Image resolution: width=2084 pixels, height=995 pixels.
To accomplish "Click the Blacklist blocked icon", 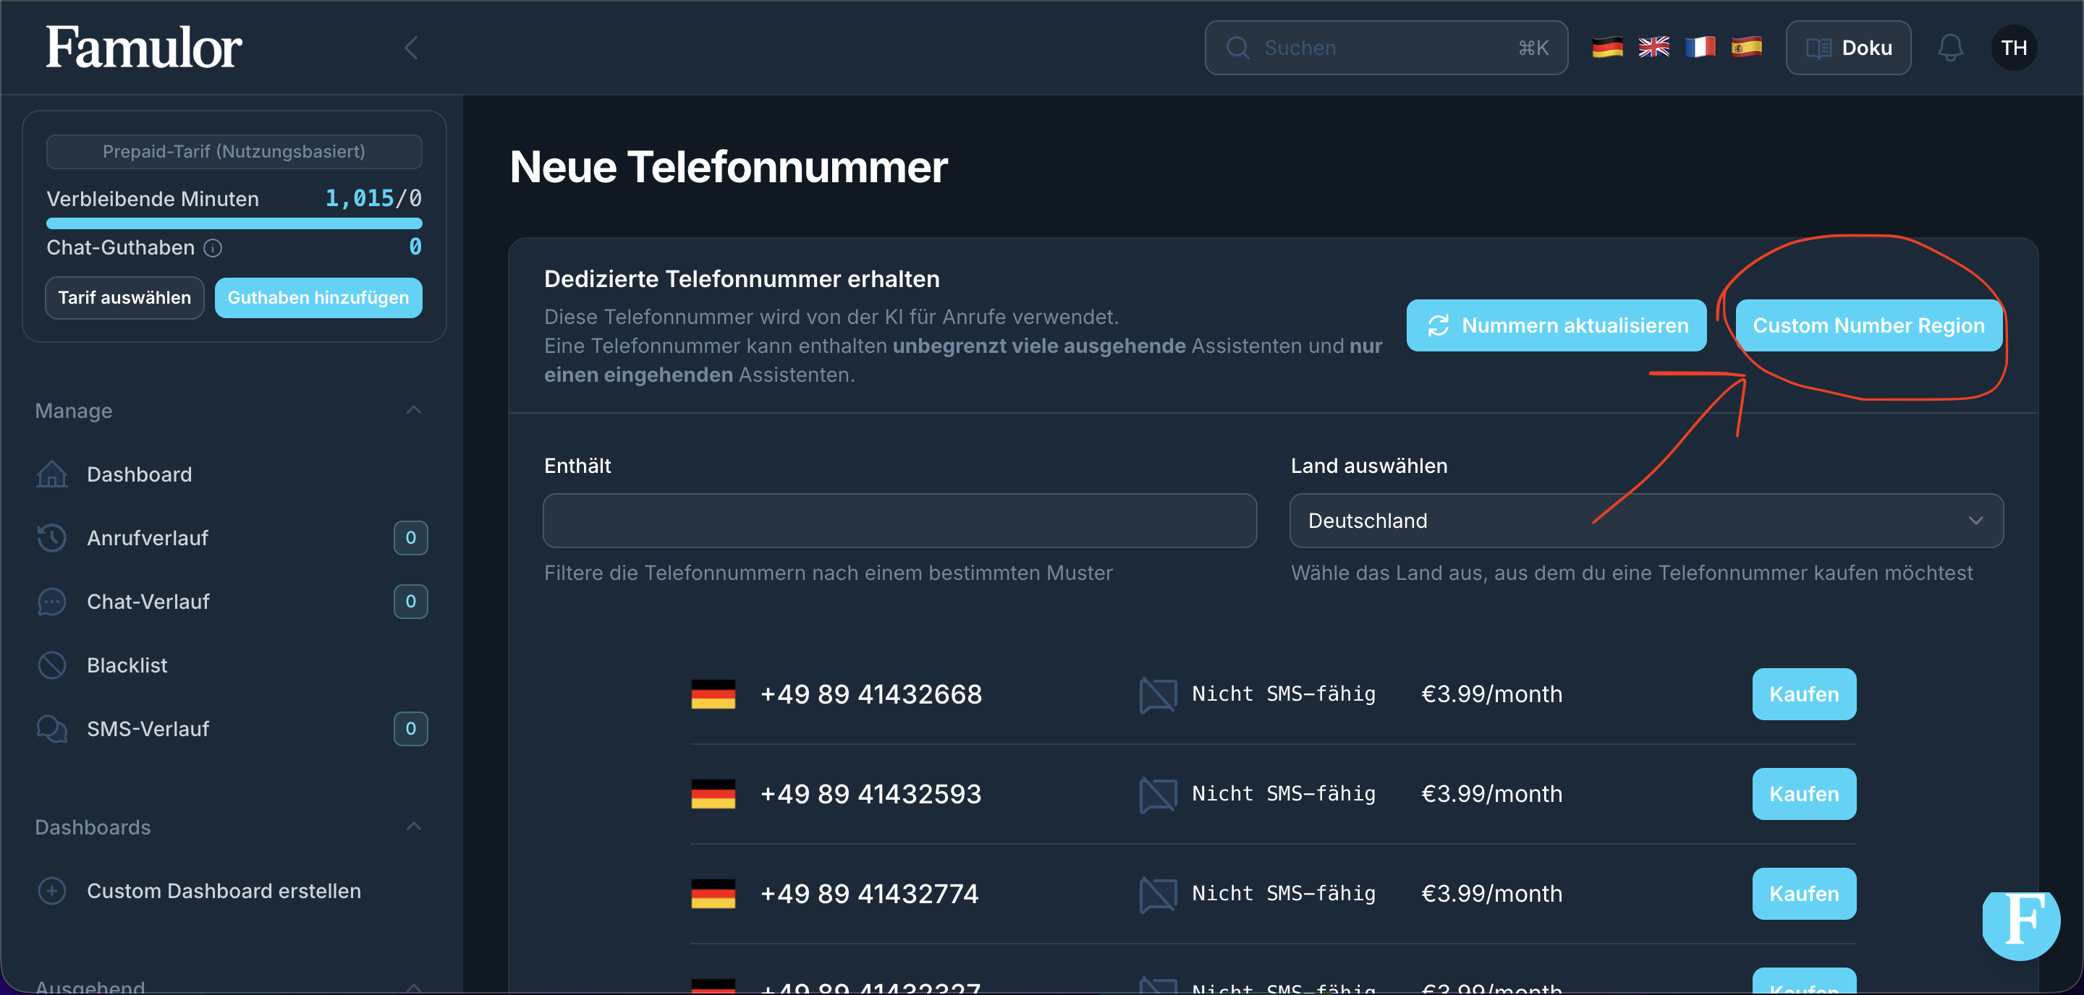I will point(52,665).
